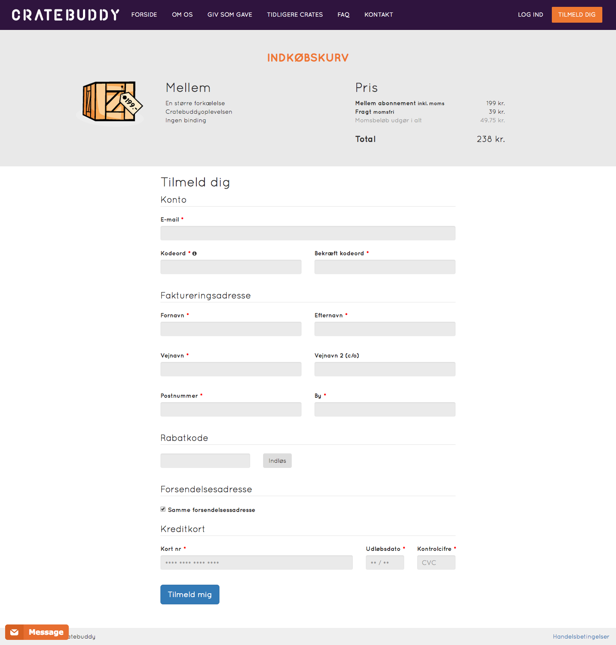Click the Kodeord password field
Viewport: 616px width, 645px height.
pos(231,267)
